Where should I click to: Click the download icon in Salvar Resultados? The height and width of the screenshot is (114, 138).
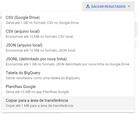88,6
